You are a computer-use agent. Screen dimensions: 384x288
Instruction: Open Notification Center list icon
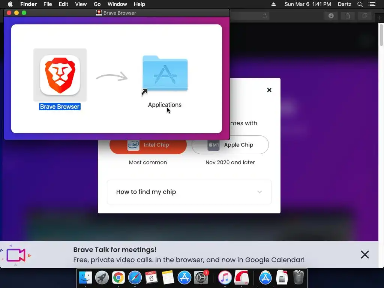pos(372,4)
